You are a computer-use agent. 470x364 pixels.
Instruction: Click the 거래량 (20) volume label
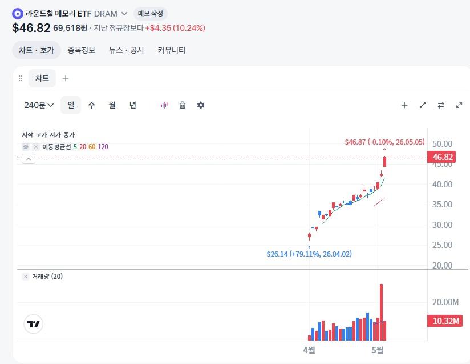[47, 277]
